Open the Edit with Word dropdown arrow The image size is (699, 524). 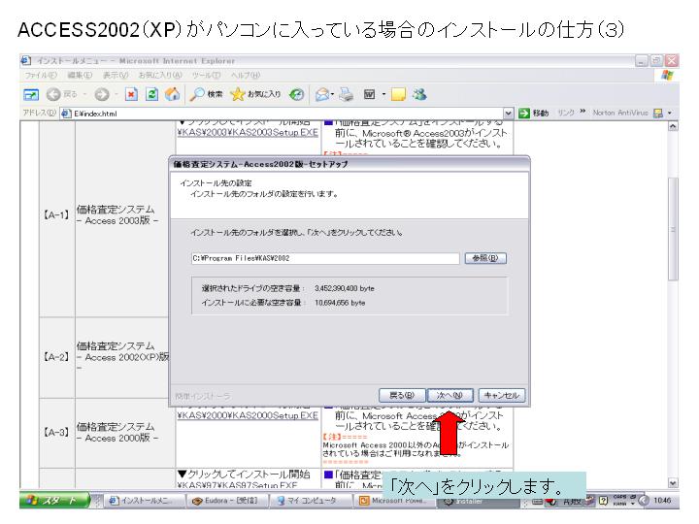(x=383, y=94)
